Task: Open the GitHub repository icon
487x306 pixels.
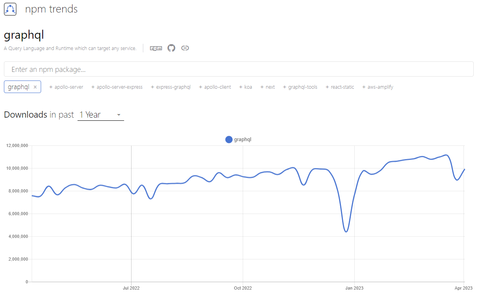Action: 171,48
